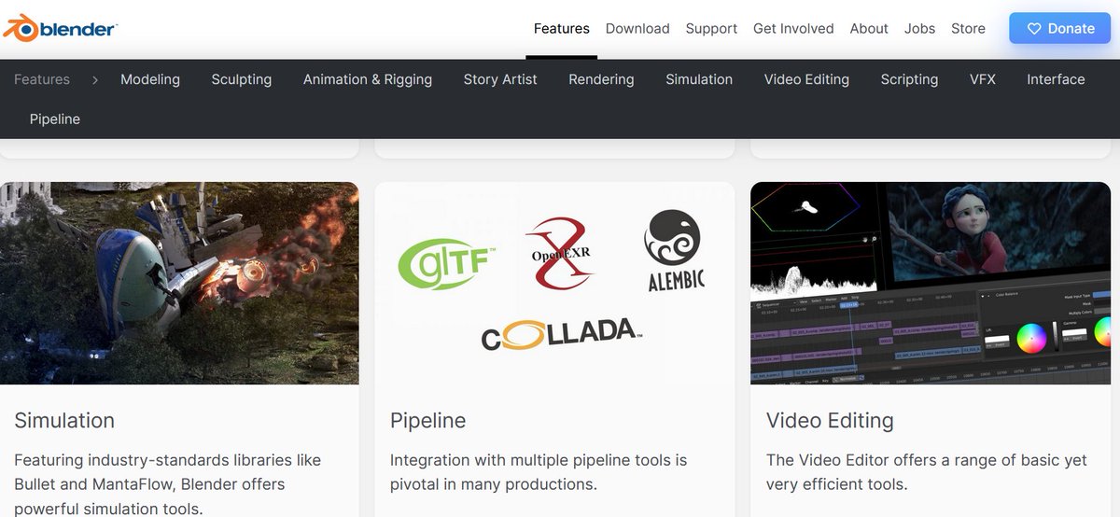Open the Jobs page
Image resolution: width=1120 pixels, height=517 pixels.
tap(919, 29)
